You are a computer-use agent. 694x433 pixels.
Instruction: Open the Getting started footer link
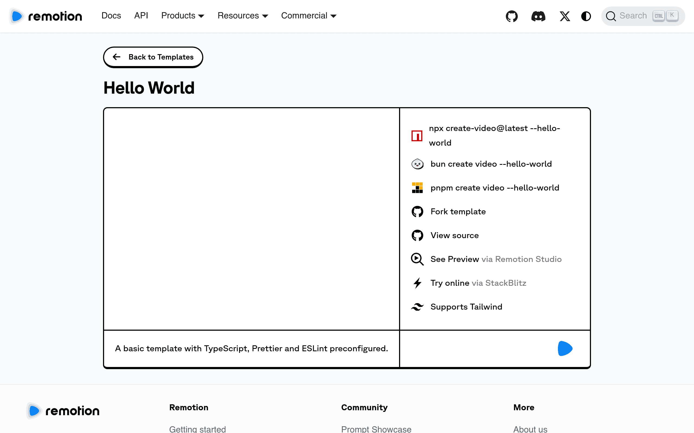point(197,429)
